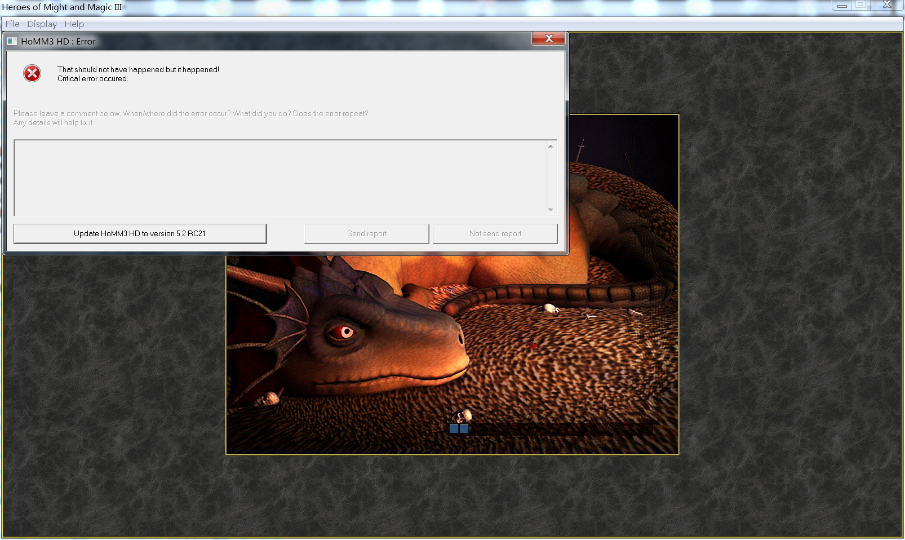Click the Send report button
The image size is (905, 540).
click(x=367, y=233)
